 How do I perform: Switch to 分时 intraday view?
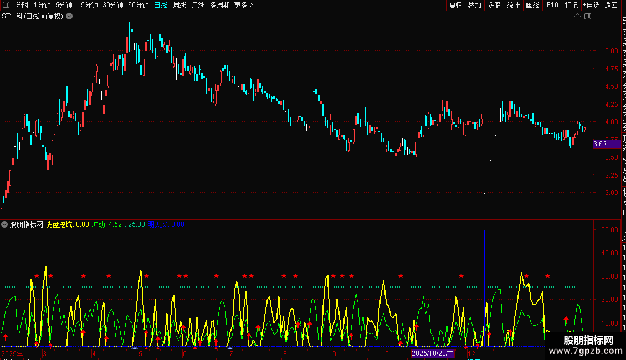(22, 5)
